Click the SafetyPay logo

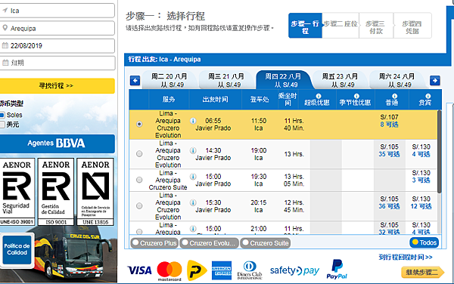294,270
